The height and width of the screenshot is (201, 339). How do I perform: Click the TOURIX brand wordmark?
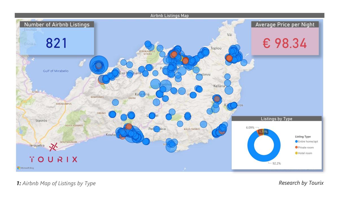pos(53,160)
